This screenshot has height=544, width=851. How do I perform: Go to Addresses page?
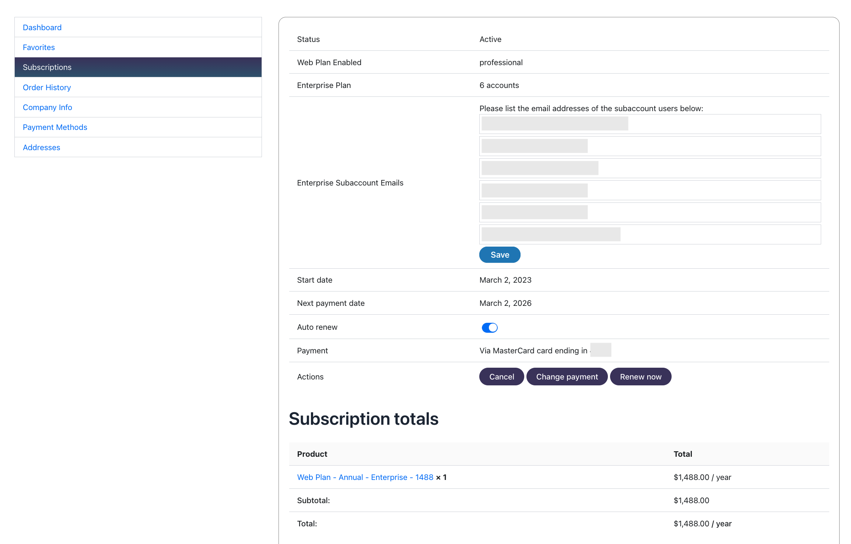pos(41,148)
